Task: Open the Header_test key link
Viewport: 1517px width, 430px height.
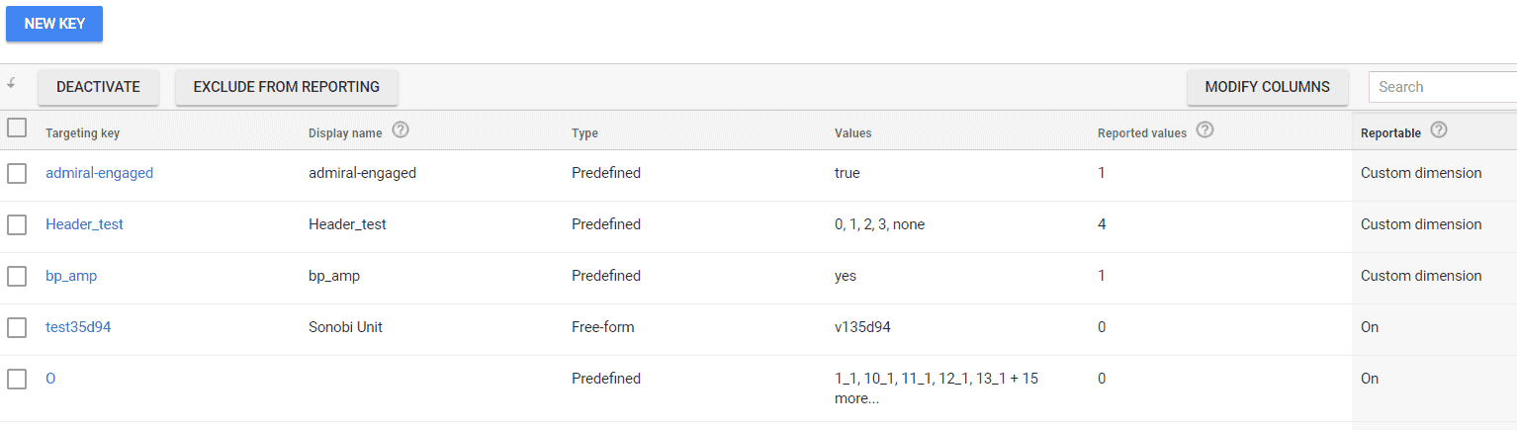Action: coord(85,224)
